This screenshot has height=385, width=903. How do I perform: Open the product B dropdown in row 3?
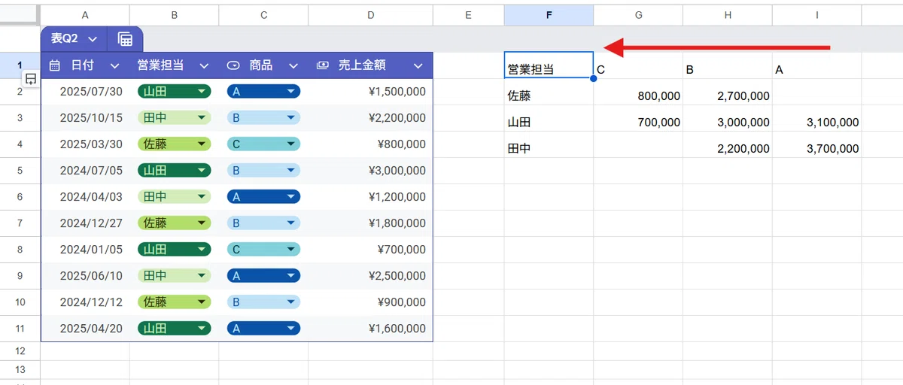291,118
